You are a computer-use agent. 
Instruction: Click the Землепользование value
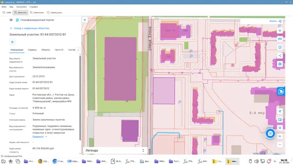44,67
